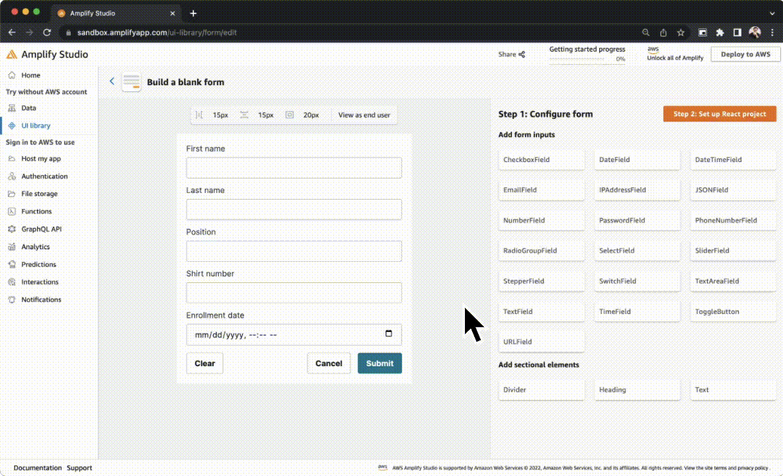
Task: Click inside the First name input field
Action: click(294, 167)
